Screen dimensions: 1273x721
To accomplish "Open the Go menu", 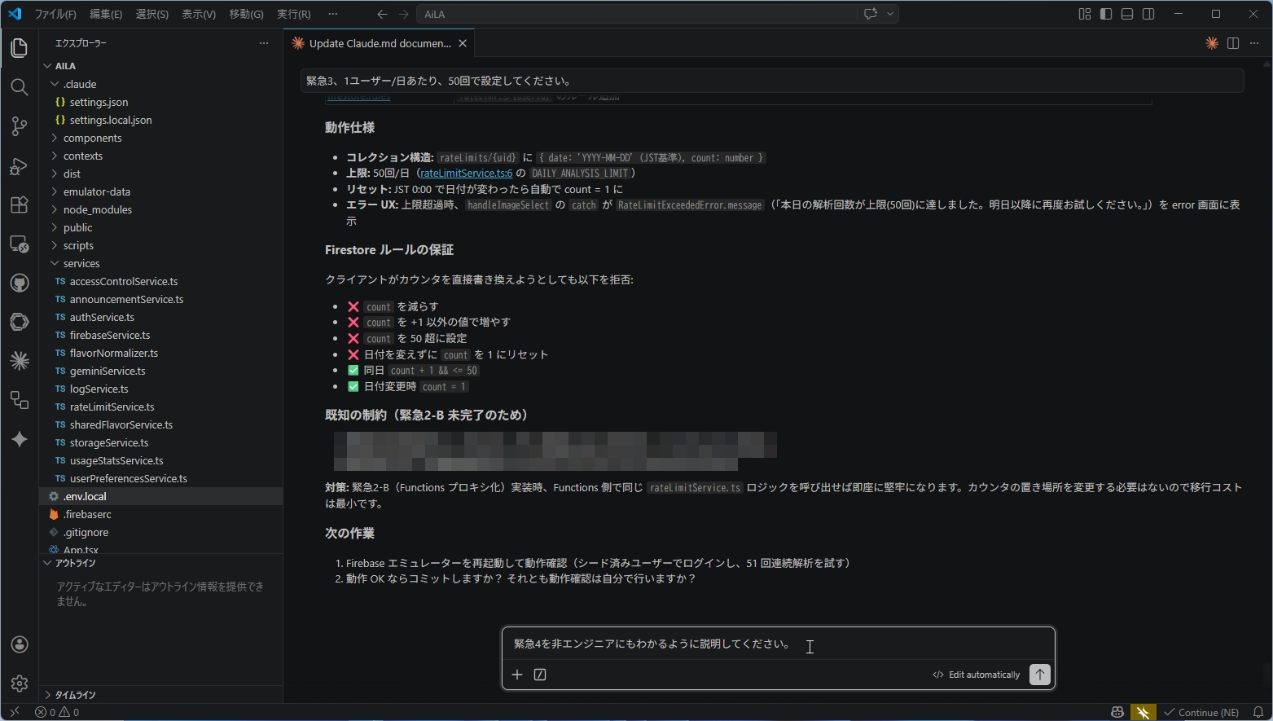I will tap(247, 14).
